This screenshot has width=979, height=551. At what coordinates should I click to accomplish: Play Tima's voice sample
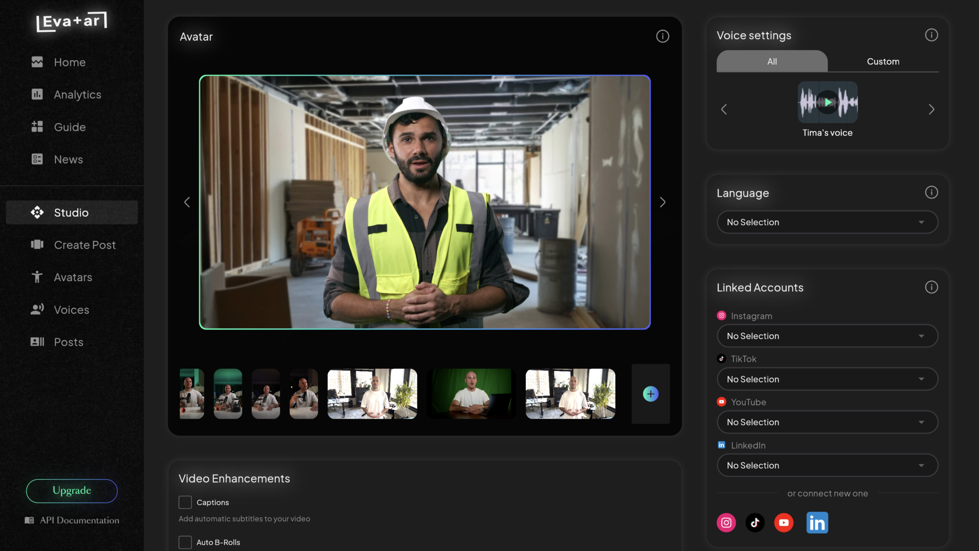tap(827, 102)
